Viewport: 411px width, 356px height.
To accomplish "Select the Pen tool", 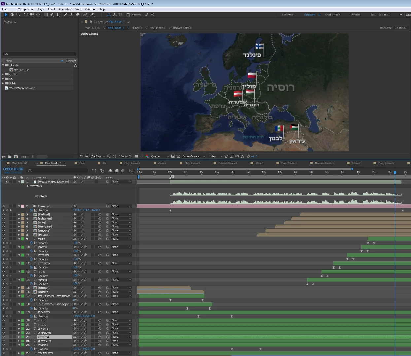I will click(x=52, y=15).
